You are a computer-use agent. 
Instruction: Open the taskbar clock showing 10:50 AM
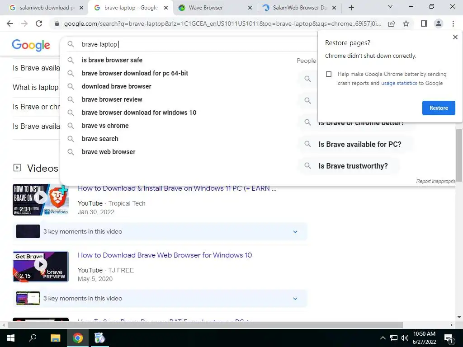pos(424,338)
